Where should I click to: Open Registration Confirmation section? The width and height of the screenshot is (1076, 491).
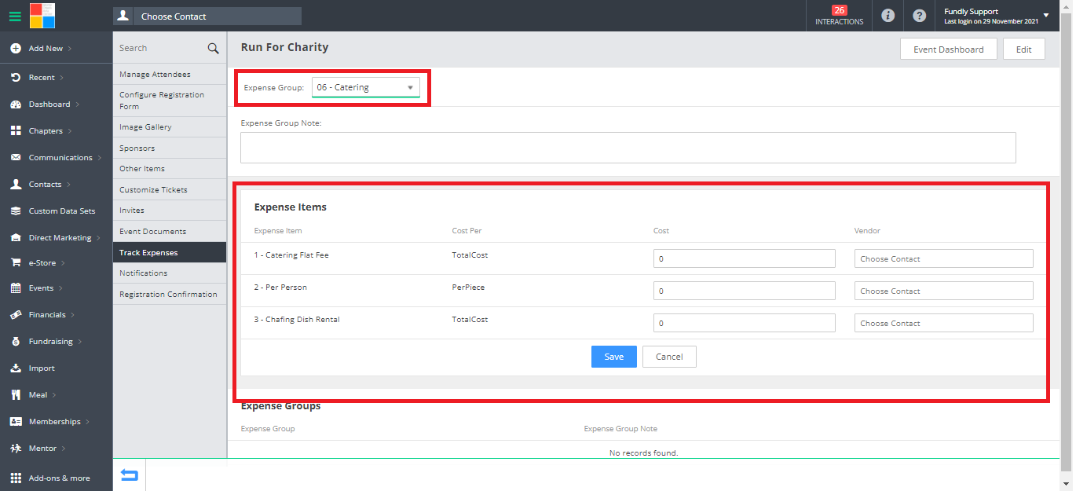170,295
